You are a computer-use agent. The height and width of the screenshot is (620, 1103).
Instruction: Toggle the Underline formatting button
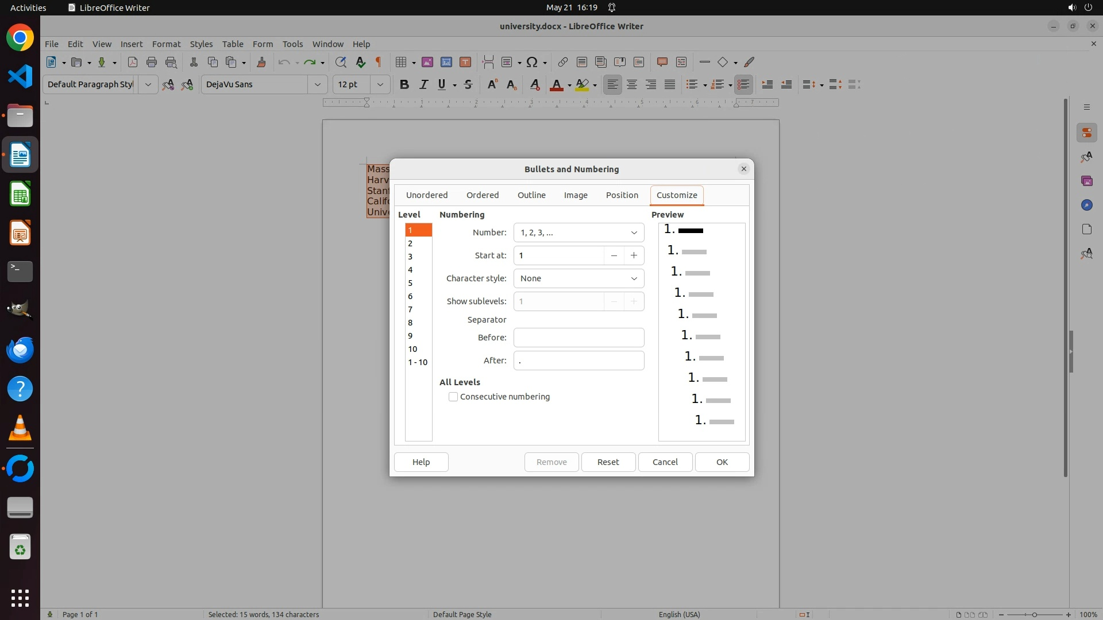click(x=442, y=84)
